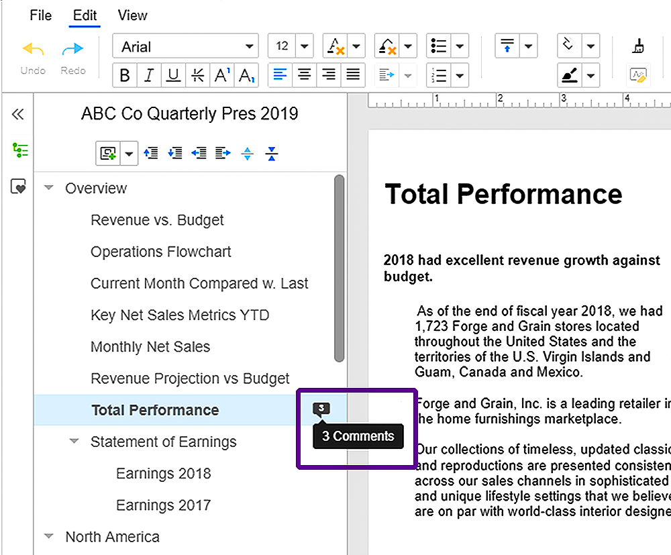
Task: Open the View menu
Action: click(x=132, y=15)
